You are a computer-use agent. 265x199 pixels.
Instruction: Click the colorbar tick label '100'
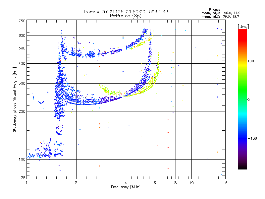pyautogui.click(x=251, y=61)
